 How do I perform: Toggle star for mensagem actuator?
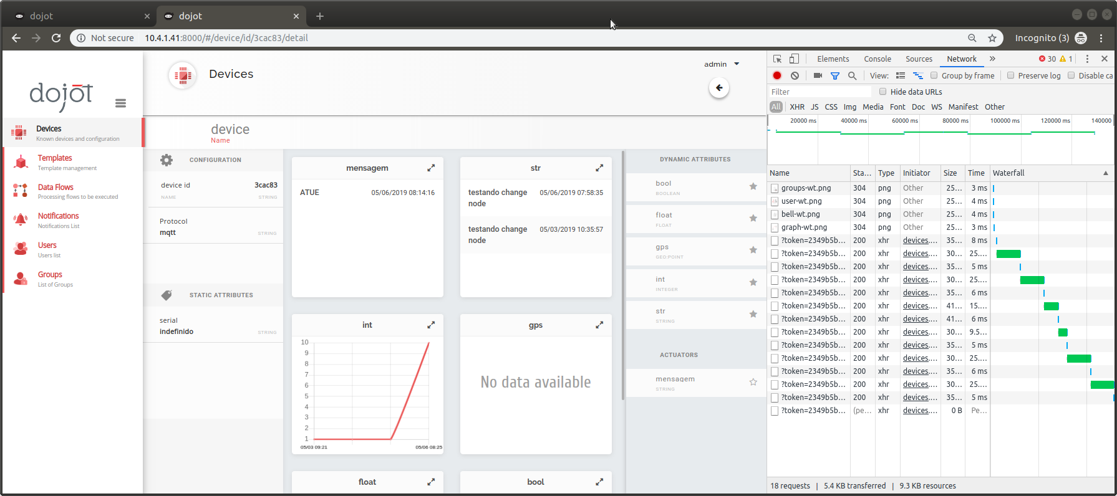(x=753, y=382)
